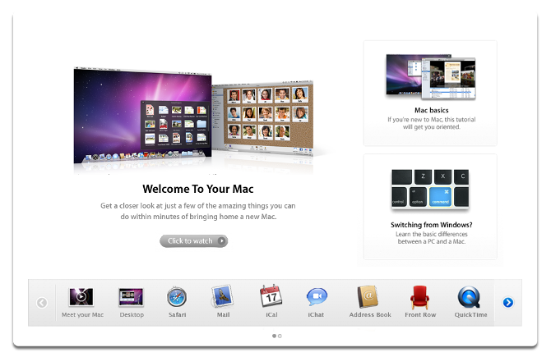Open the QuickTime icon

469,297
